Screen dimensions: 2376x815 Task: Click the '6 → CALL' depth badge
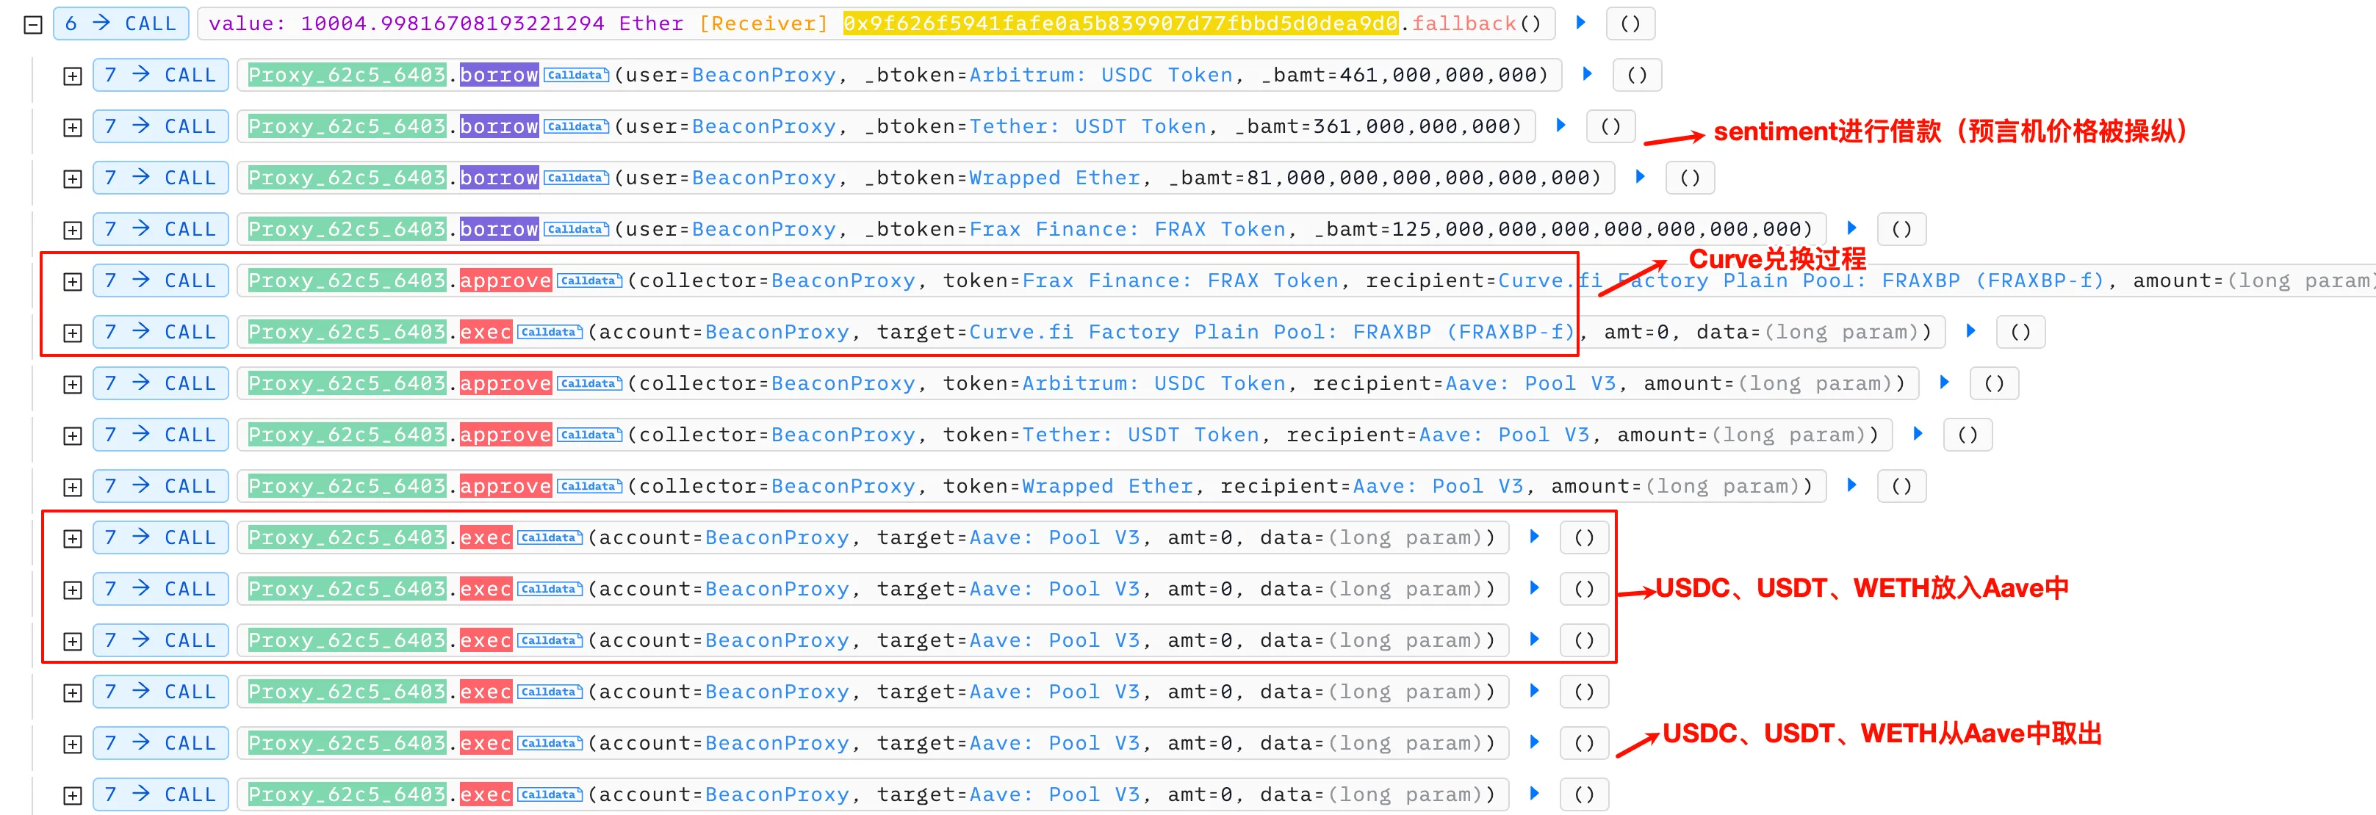click(120, 24)
